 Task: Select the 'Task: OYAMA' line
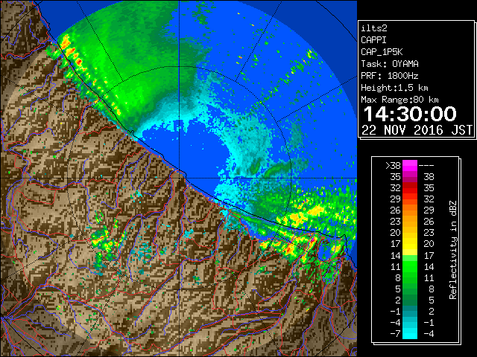coord(390,64)
